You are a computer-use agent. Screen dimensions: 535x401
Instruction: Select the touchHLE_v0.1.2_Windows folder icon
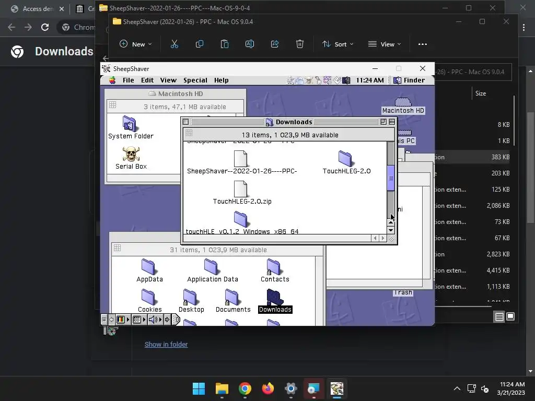(240, 219)
